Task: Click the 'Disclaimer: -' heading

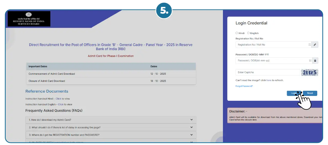Action: (238, 111)
